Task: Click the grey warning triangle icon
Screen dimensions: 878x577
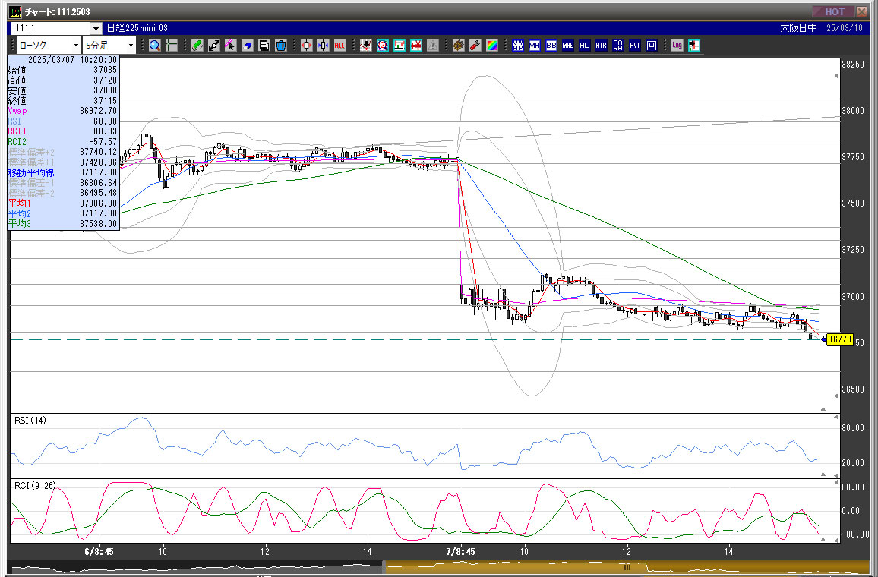Action: (x=433, y=46)
